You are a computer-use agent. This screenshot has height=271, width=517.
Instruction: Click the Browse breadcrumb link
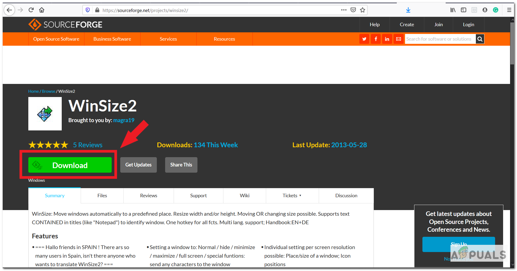pyautogui.click(x=49, y=91)
